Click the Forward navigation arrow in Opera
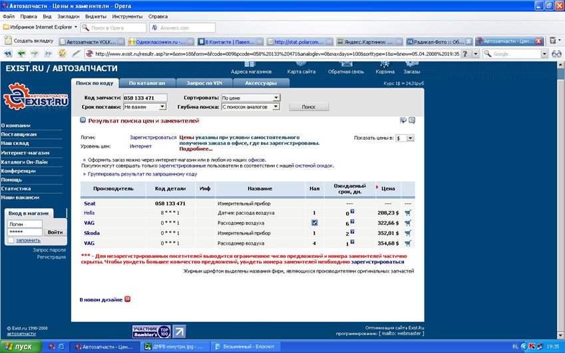Viewport: 565px width, 353px height. (x=34, y=54)
